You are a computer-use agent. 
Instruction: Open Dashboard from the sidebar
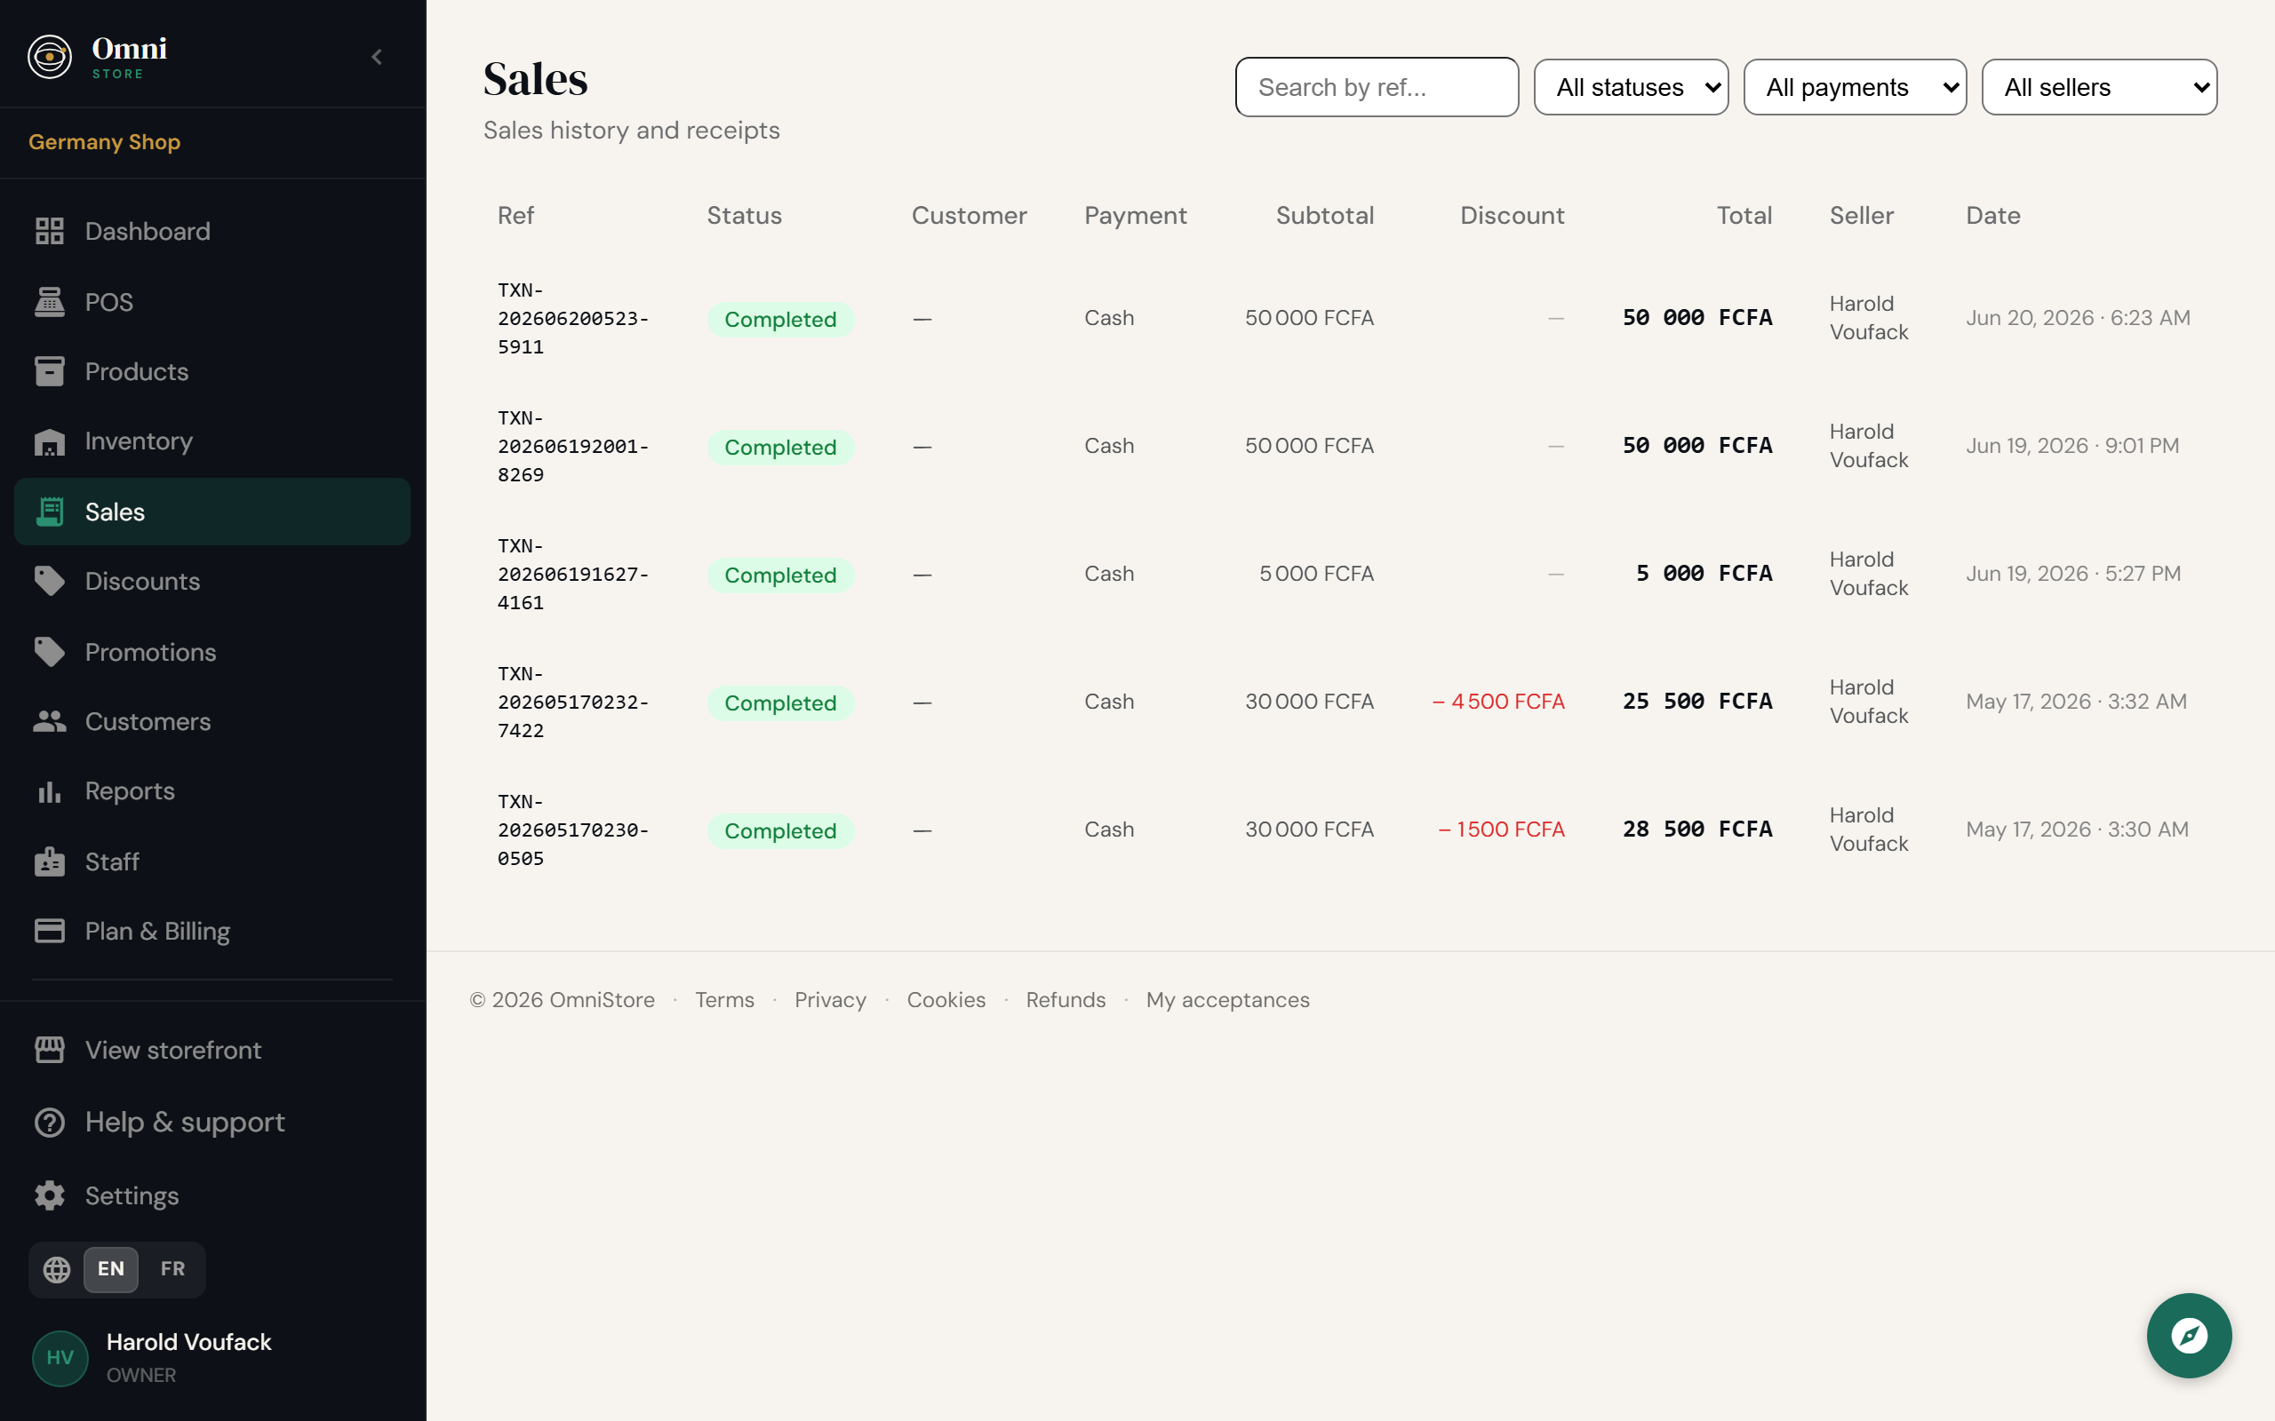coord(212,231)
